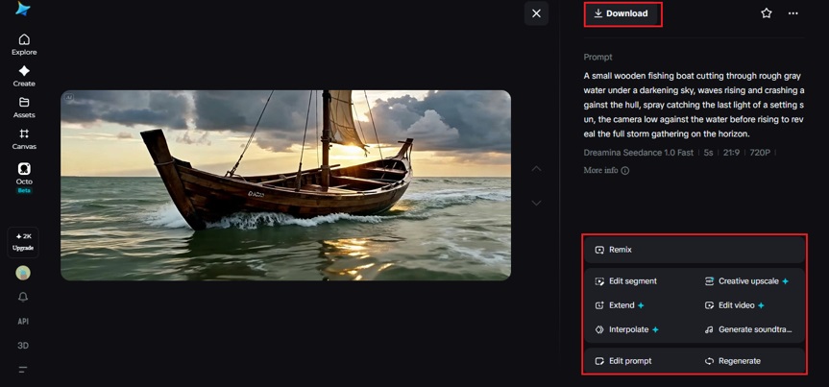
Task: Select Remix option
Action: click(x=695, y=250)
